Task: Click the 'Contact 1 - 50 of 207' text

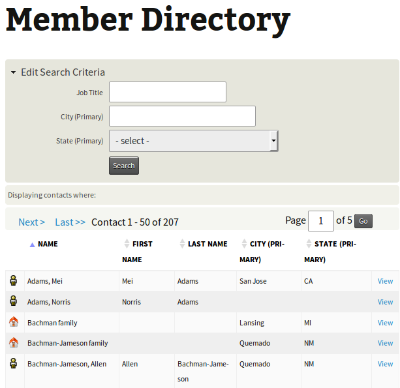Action: (135, 222)
